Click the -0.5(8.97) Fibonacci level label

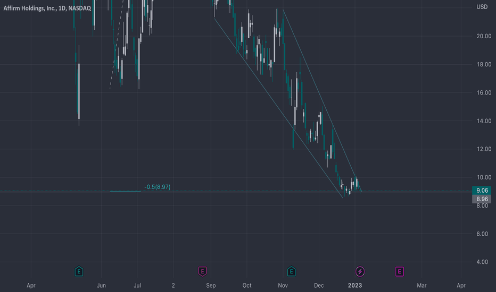(x=157, y=187)
